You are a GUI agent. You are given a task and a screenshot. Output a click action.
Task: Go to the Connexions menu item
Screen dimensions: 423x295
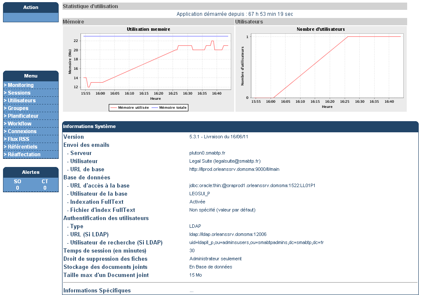(x=31, y=131)
